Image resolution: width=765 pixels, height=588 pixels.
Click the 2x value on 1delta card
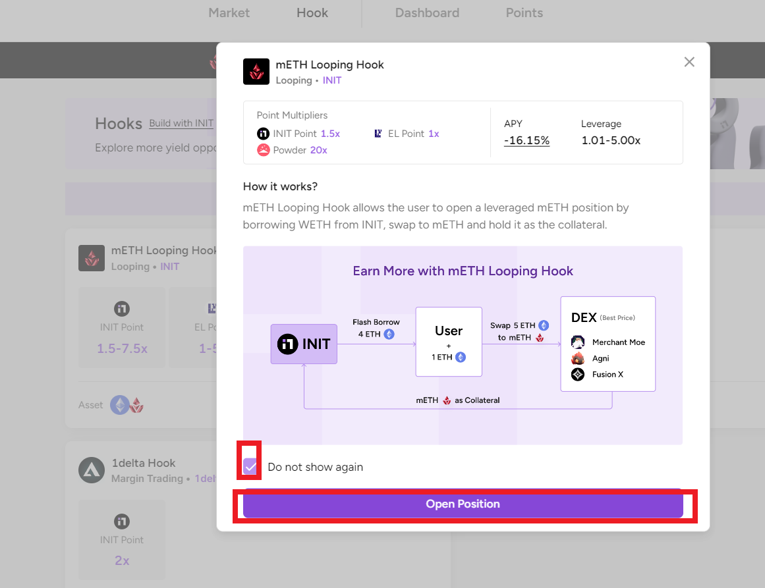[x=122, y=561]
